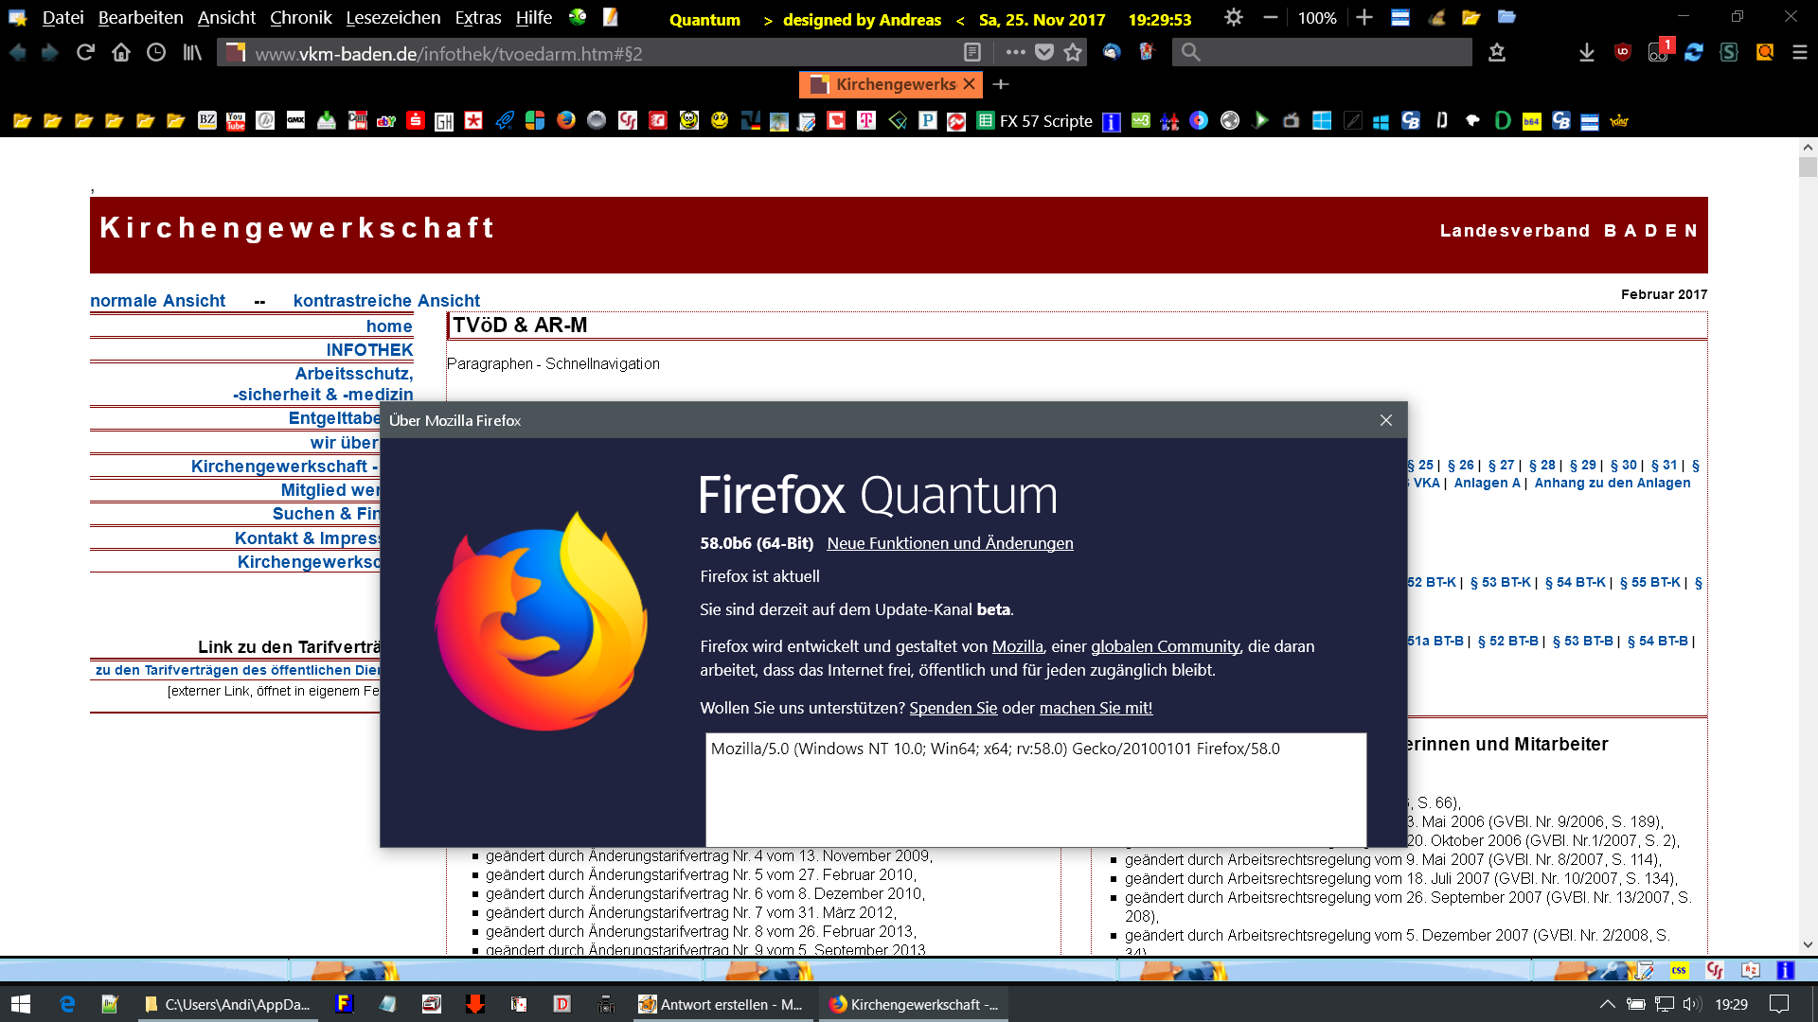This screenshot has height=1022, width=1818.
Task: Toggle reader view in the address bar
Action: tap(971, 53)
